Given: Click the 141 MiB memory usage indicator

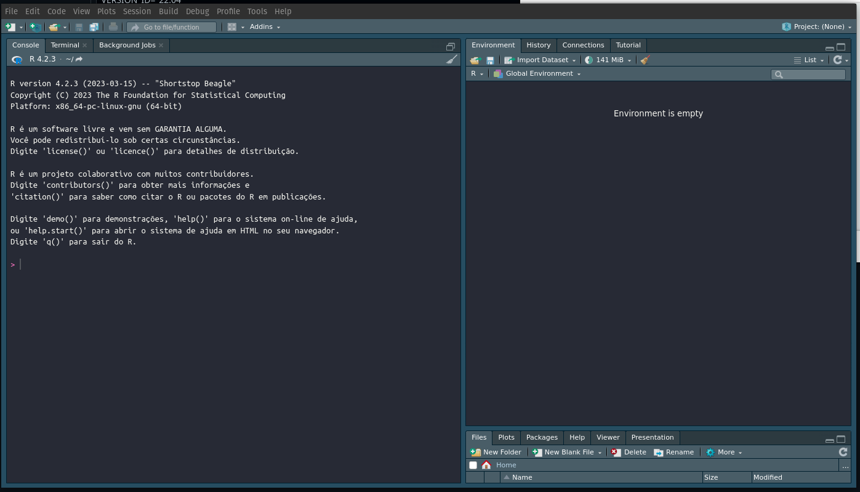Looking at the screenshot, I should tap(607, 60).
